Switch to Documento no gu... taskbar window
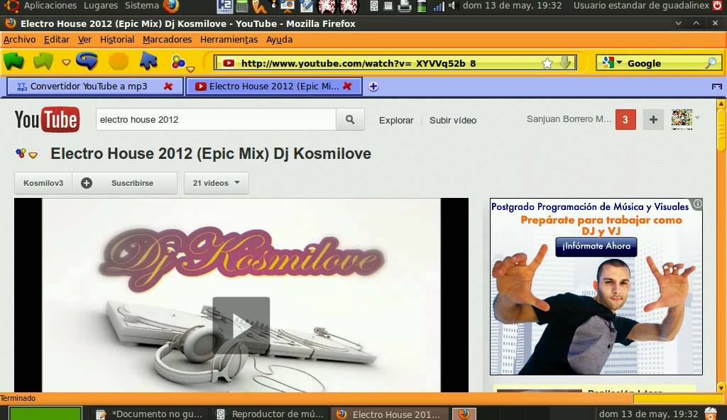This screenshot has height=420, width=727. pos(150,414)
